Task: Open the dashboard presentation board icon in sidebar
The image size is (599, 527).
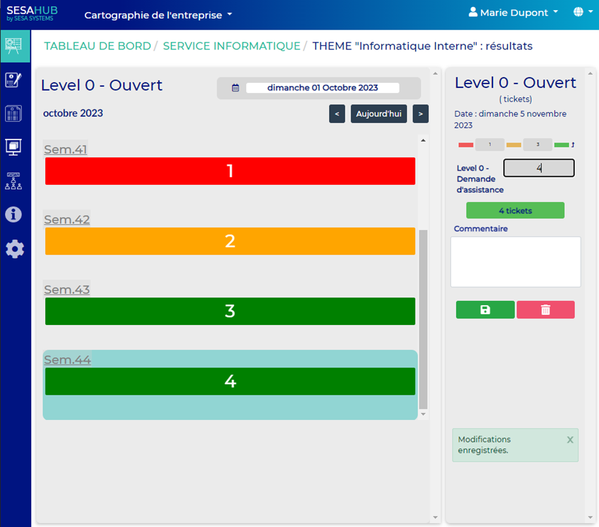Action: click(14, 46)
